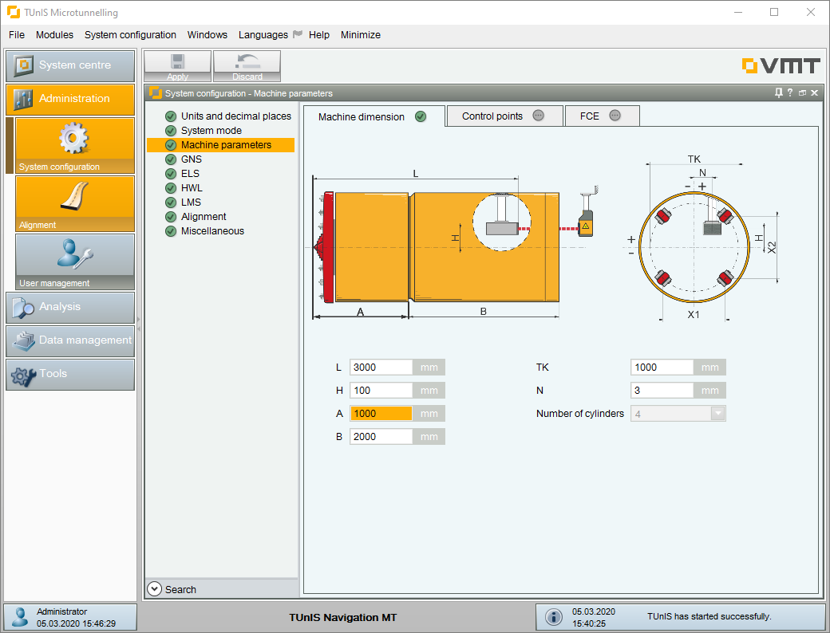Screen dimensions: 830x633
Task: Undock the Machine parameters panel
Action: tap(803, 93)
